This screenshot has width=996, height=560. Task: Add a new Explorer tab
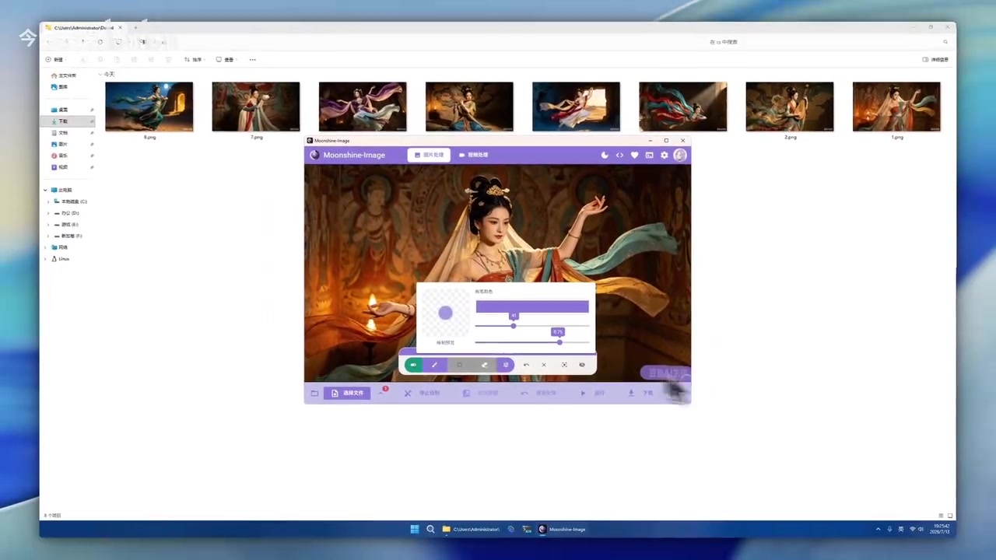click(x=135, y=28)
